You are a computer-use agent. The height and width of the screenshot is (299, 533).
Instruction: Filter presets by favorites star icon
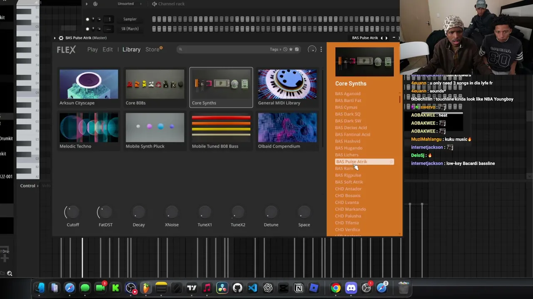pyautogui.click(x=291, y=49)
